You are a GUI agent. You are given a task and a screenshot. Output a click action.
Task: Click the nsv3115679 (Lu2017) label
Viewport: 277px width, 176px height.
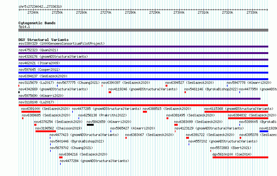(x=36, y=83)
